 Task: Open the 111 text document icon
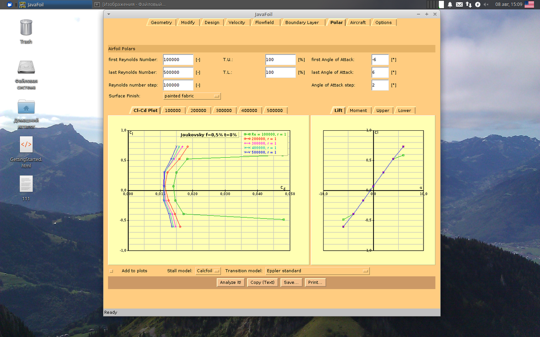[26, 184]
